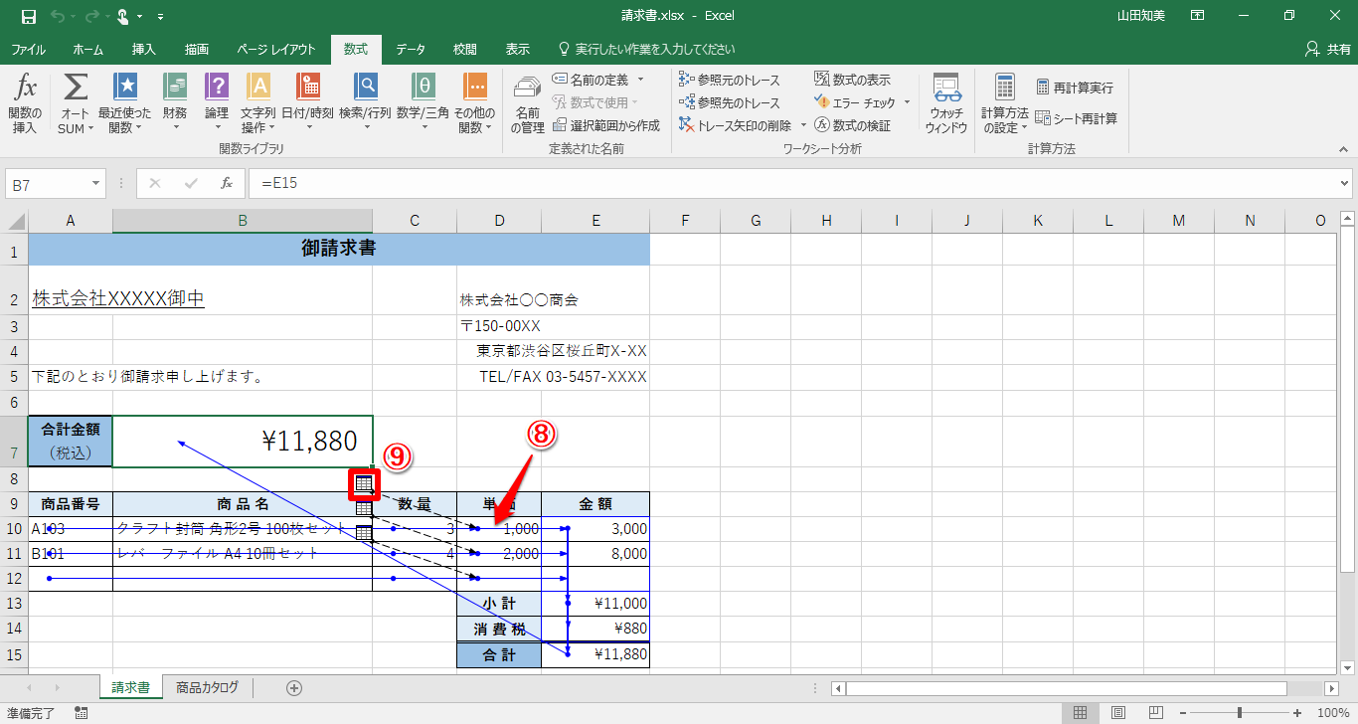Click the Insert Function (関数の挿入) button
The height and width of the screenshot is (724, 1358).
coord(25,103)
